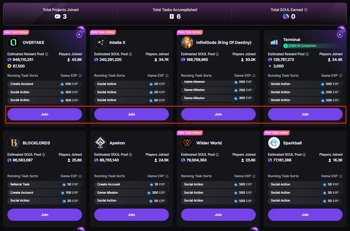Join the Sparkball project

(x=305, y=215)
